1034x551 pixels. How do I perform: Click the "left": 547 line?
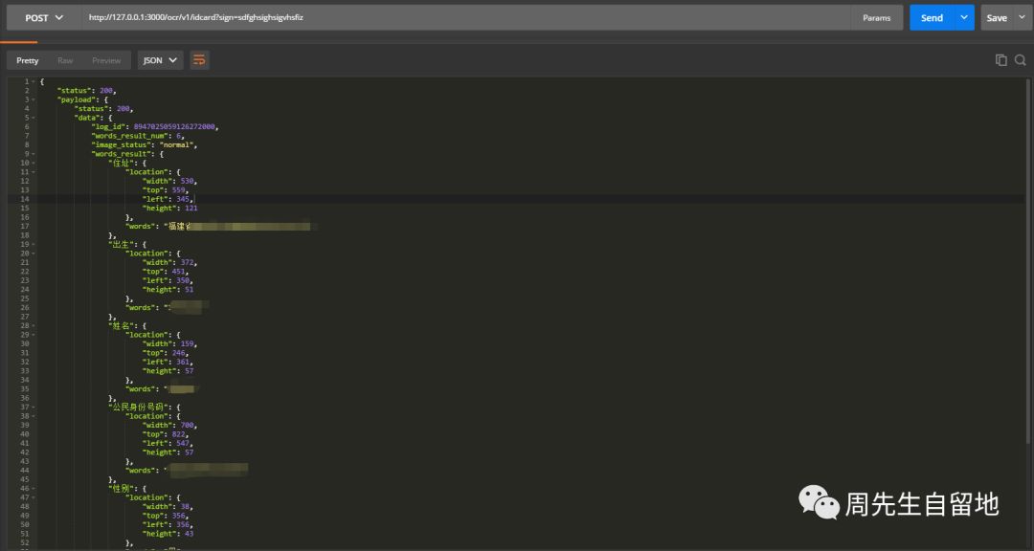pos(169,444)
